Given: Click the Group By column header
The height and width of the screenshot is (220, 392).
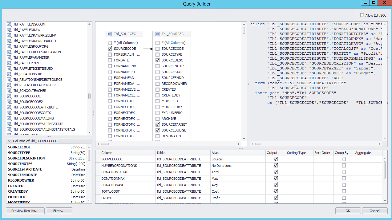Looking at the screenshot, I should (x=344, y=153).
